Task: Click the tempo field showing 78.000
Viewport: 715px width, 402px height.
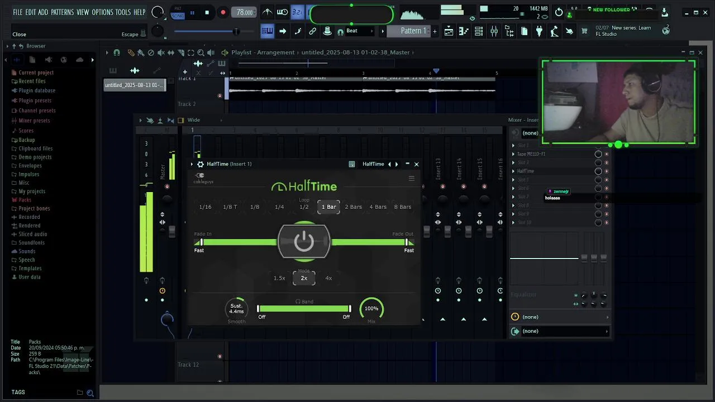Action: (x=244, y=12)
